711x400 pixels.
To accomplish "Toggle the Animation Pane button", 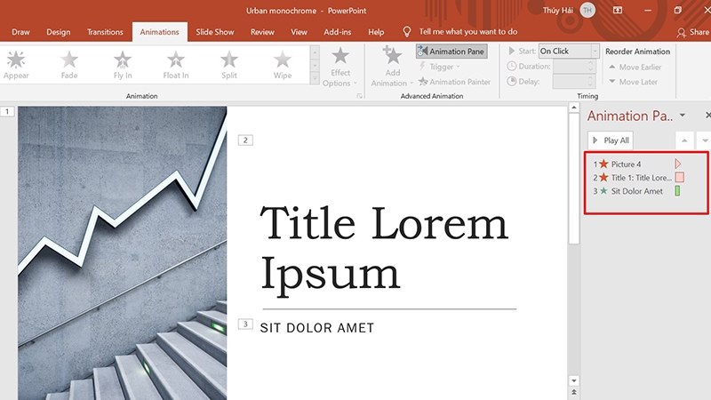I will point(451,52).
